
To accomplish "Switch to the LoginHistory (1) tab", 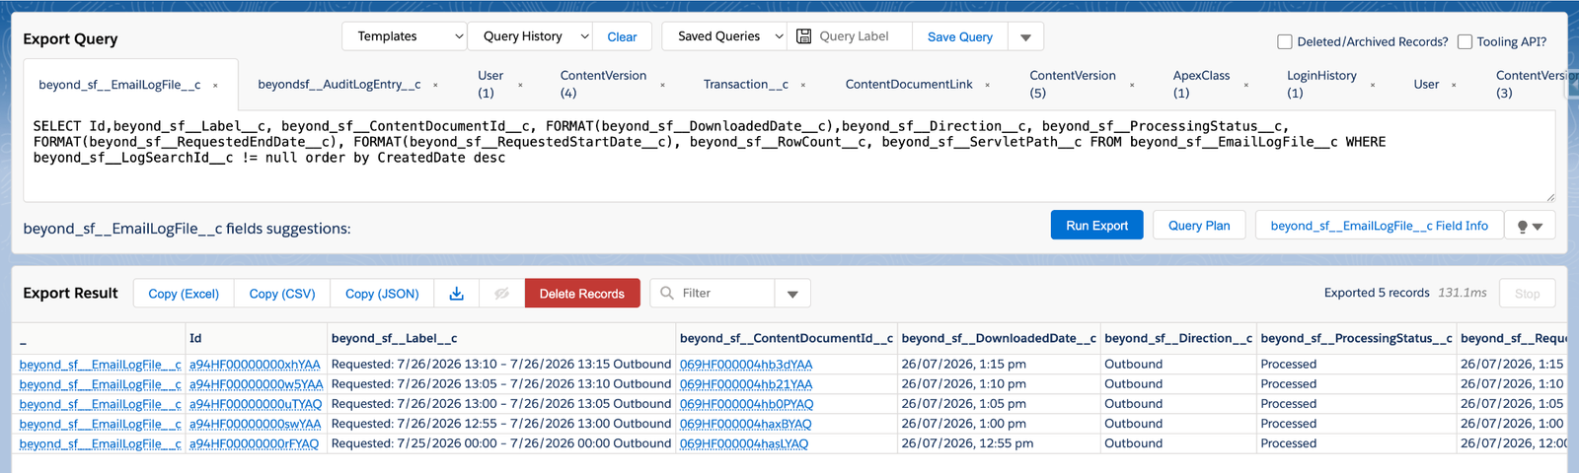I will (1321, 84).
